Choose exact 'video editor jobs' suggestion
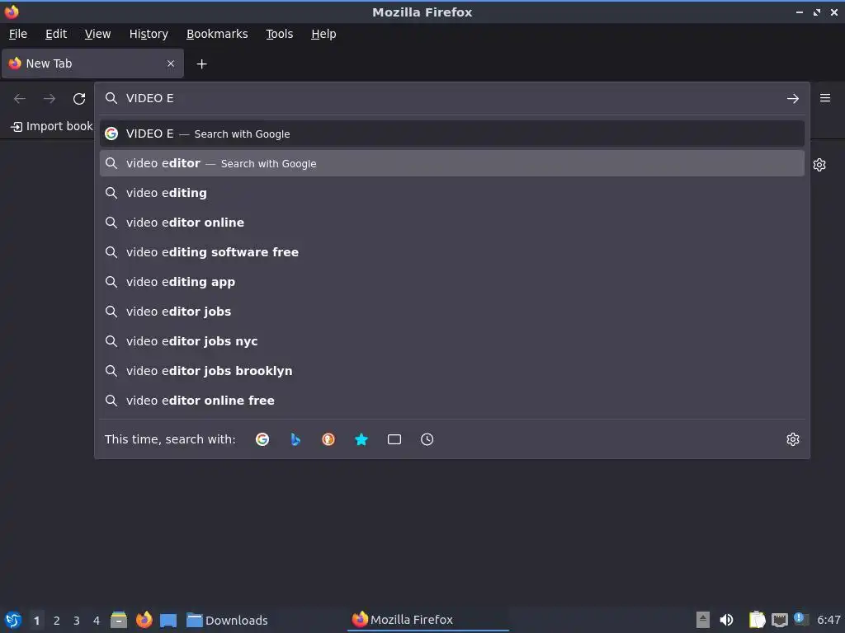845x633 pixels. 452,311
